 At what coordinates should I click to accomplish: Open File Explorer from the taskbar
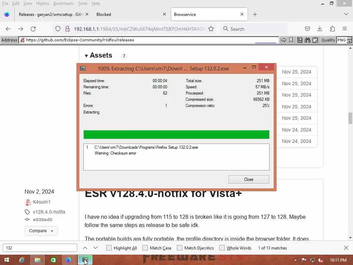(37, 260)
